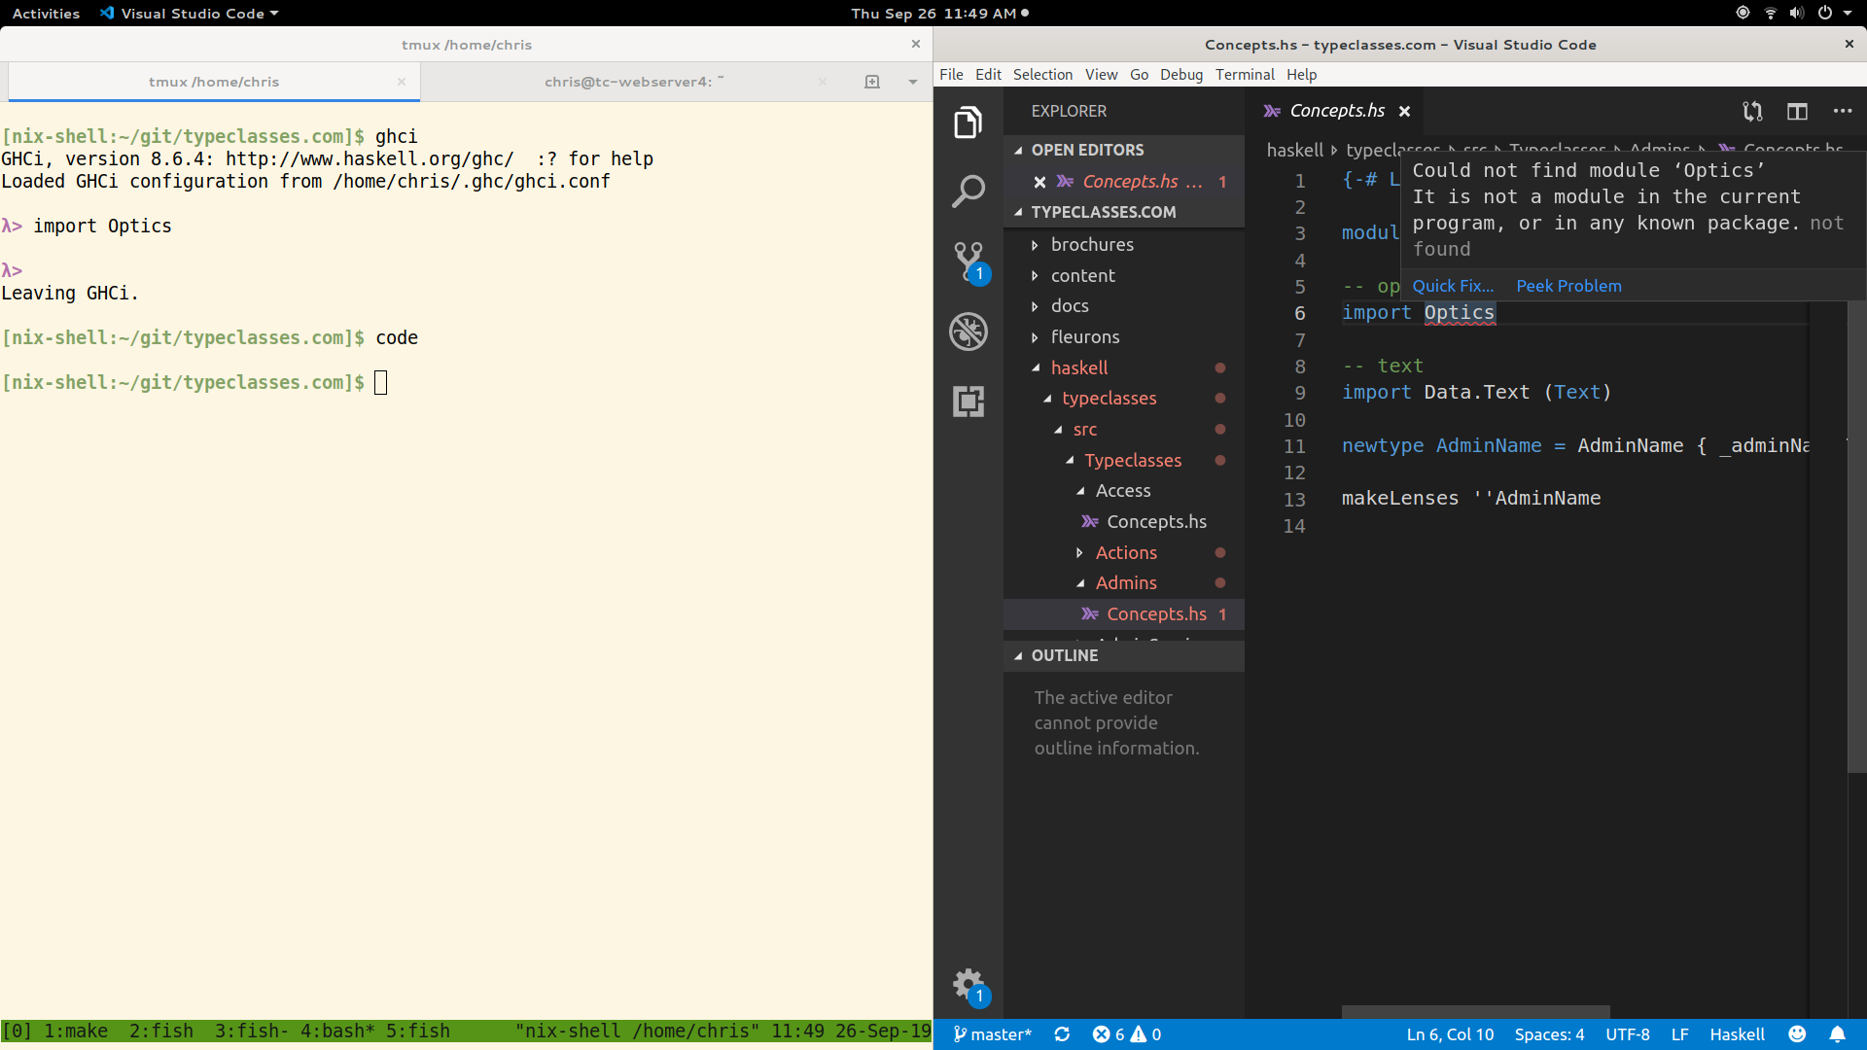Open the Selection menu
Image resolution: width=1867 pixels, height=1050 pixels.
pos(1042,75)
